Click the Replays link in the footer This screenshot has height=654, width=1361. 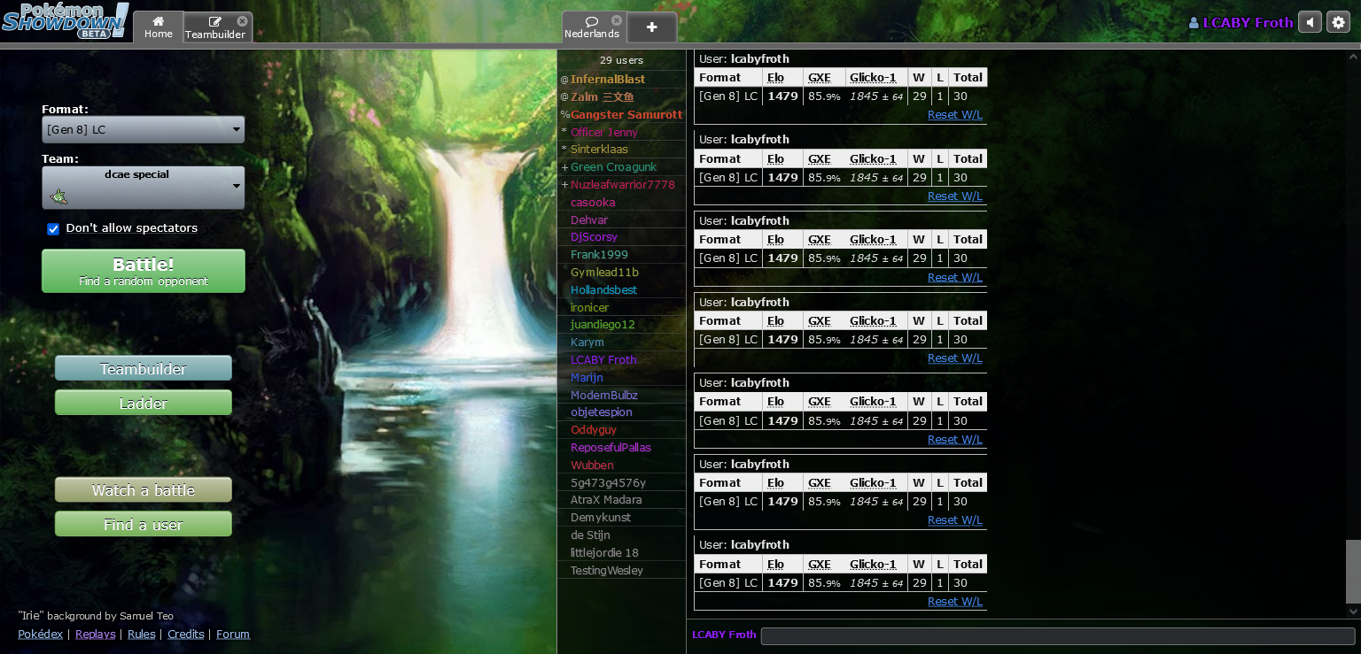pyautogui.click(x=95, y=635)
